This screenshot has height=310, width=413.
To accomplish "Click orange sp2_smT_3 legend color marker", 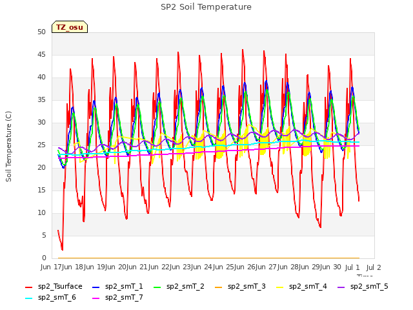I will coord(219,287).
